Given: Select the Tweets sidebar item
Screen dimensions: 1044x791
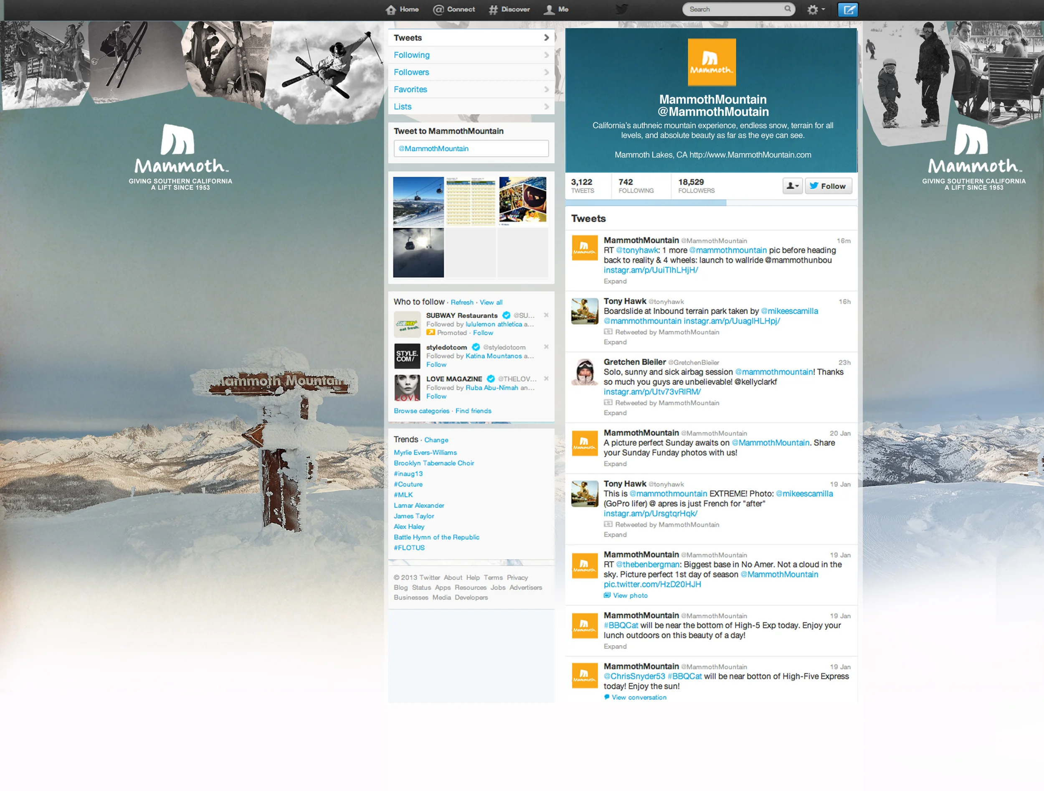Looking at the screenshot, I should pyautogui.click(x=471, y=38).
